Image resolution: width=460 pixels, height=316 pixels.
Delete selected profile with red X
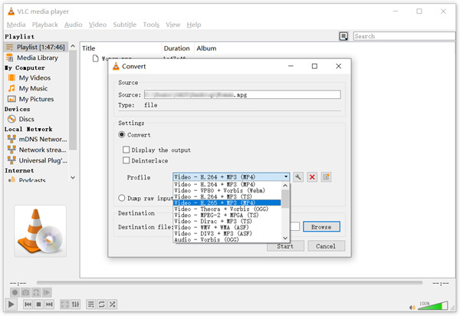[312, 177]
